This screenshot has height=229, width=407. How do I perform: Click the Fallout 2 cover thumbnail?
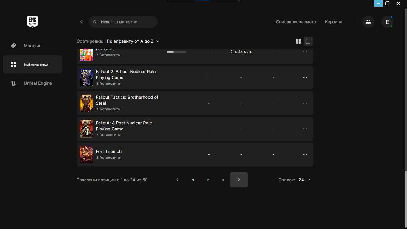click(86, 78)
